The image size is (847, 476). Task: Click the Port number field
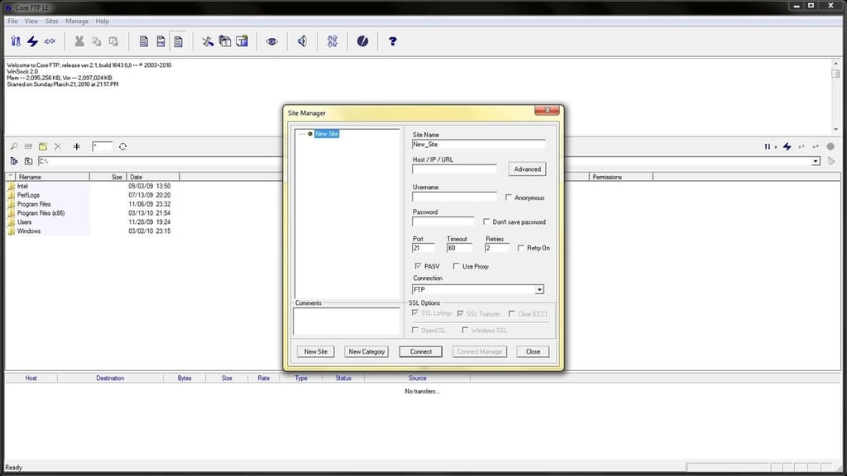click(423, 248)
